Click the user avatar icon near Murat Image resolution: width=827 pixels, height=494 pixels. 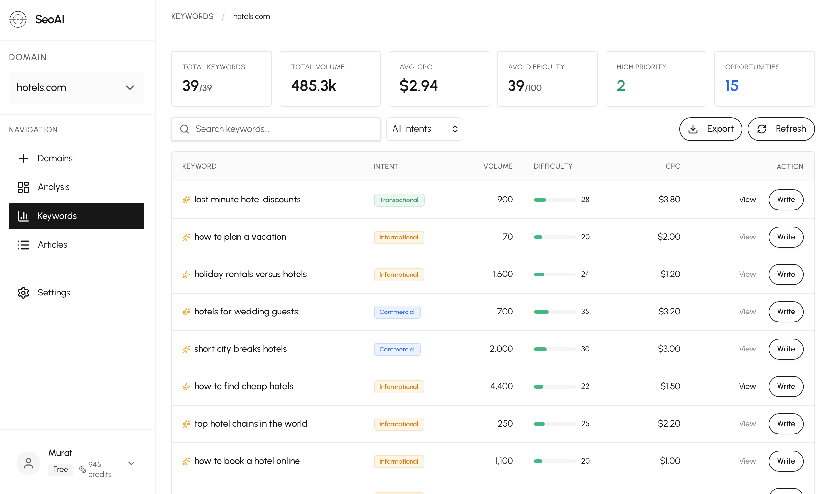tap(28, 463)
